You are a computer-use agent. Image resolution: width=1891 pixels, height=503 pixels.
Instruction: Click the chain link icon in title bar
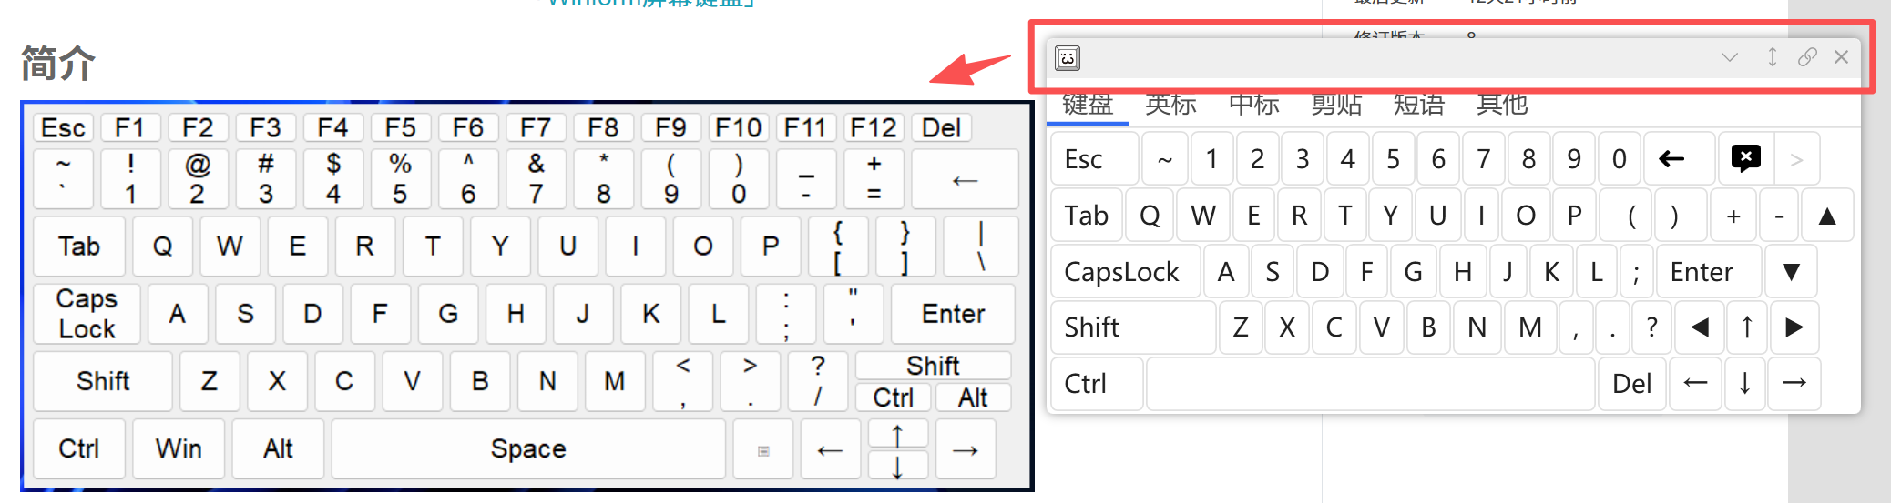tap(1807, 57)
